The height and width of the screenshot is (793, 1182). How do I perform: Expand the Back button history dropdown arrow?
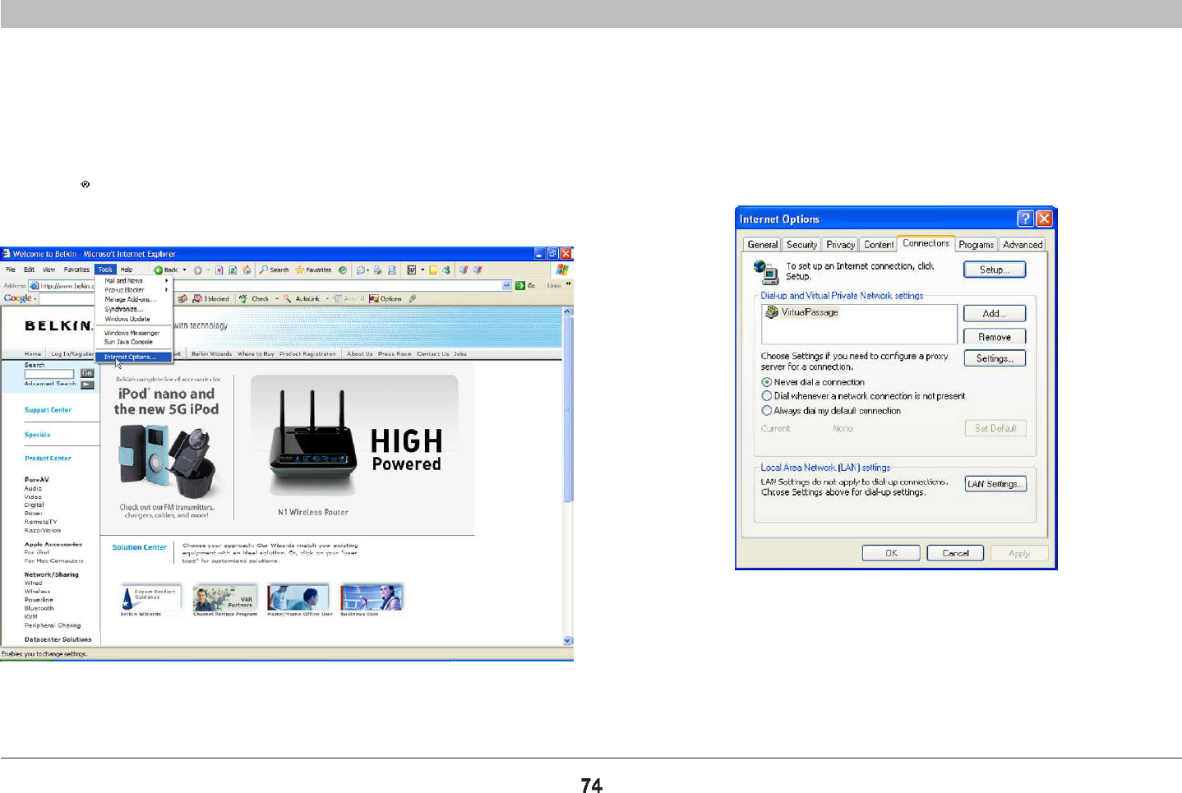(184, 270)
